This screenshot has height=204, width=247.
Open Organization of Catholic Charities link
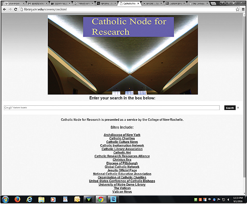click(122, 177)
